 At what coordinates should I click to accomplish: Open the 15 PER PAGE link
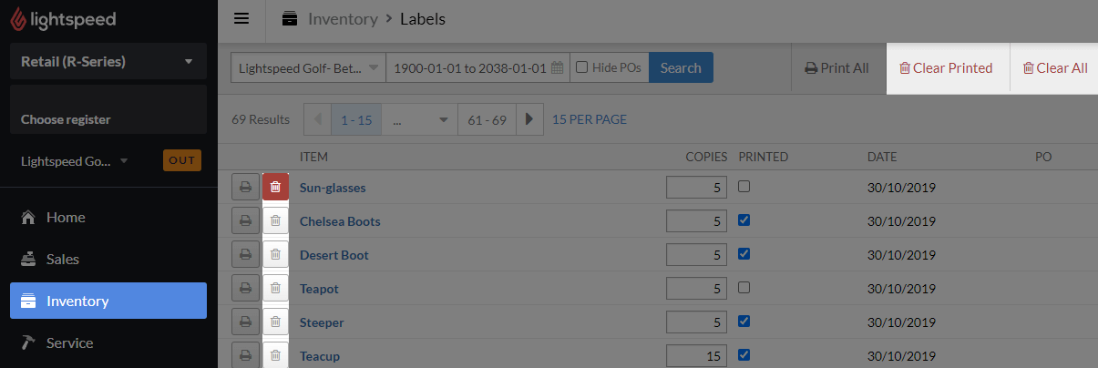coord(590,119)
